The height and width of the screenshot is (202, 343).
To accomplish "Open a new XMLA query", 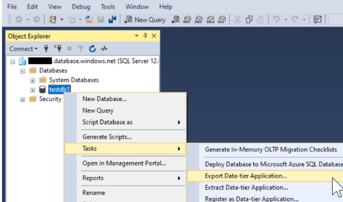I will (210, 20).
